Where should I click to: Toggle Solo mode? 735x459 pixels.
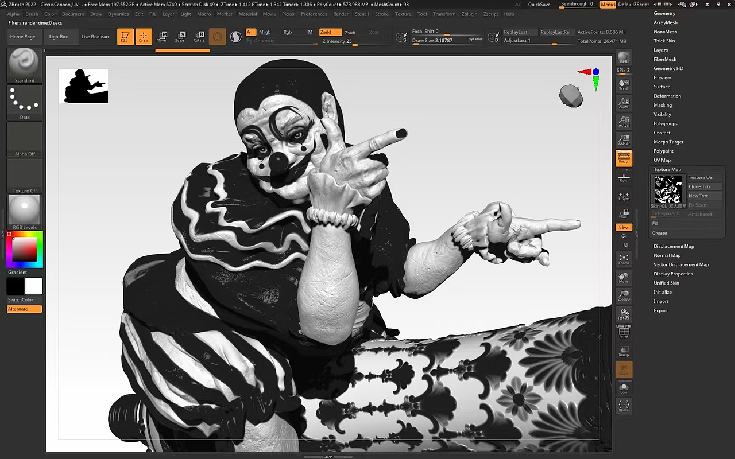tap(624, 388)
